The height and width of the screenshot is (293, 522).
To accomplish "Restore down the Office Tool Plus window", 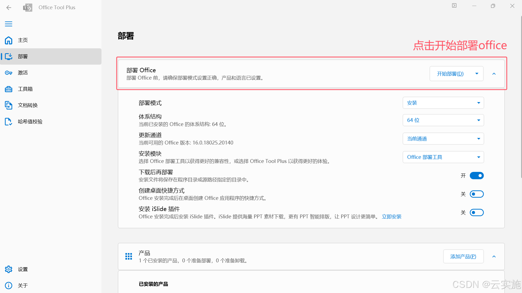I will click(493, 6).
